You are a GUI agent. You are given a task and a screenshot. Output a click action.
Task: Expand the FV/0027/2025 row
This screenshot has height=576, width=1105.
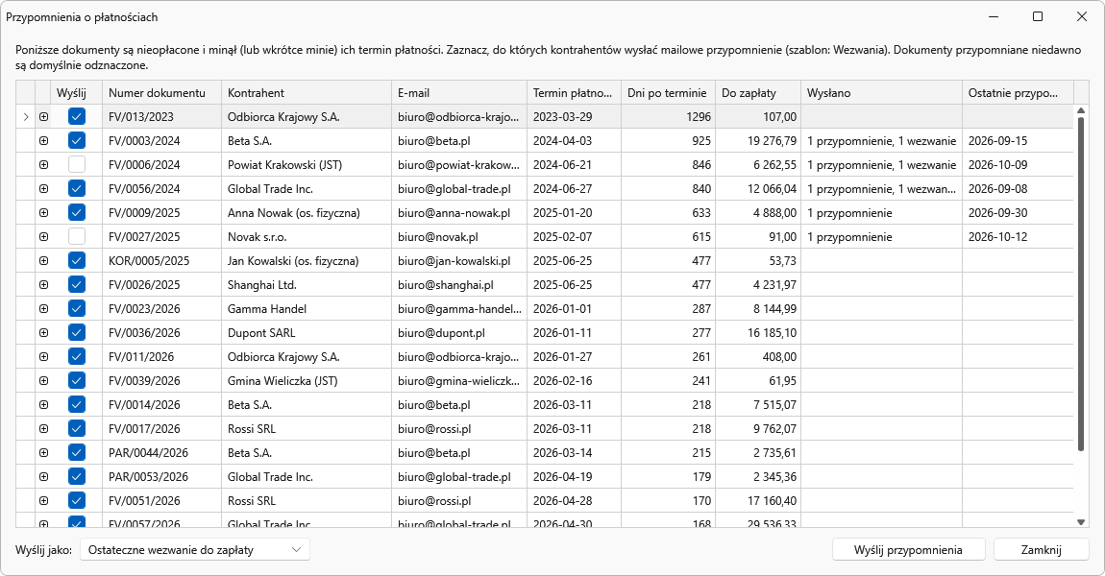(x=43, y=236)
